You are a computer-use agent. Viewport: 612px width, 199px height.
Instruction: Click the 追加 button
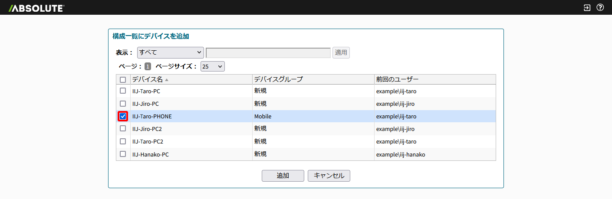pos(283,176)
